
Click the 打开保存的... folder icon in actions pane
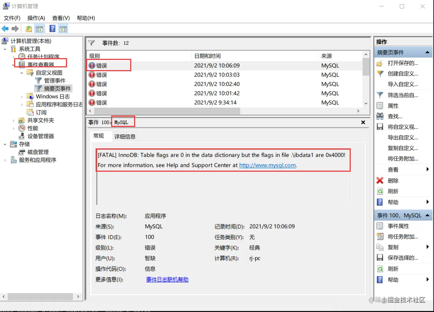[x=380, y=63]
